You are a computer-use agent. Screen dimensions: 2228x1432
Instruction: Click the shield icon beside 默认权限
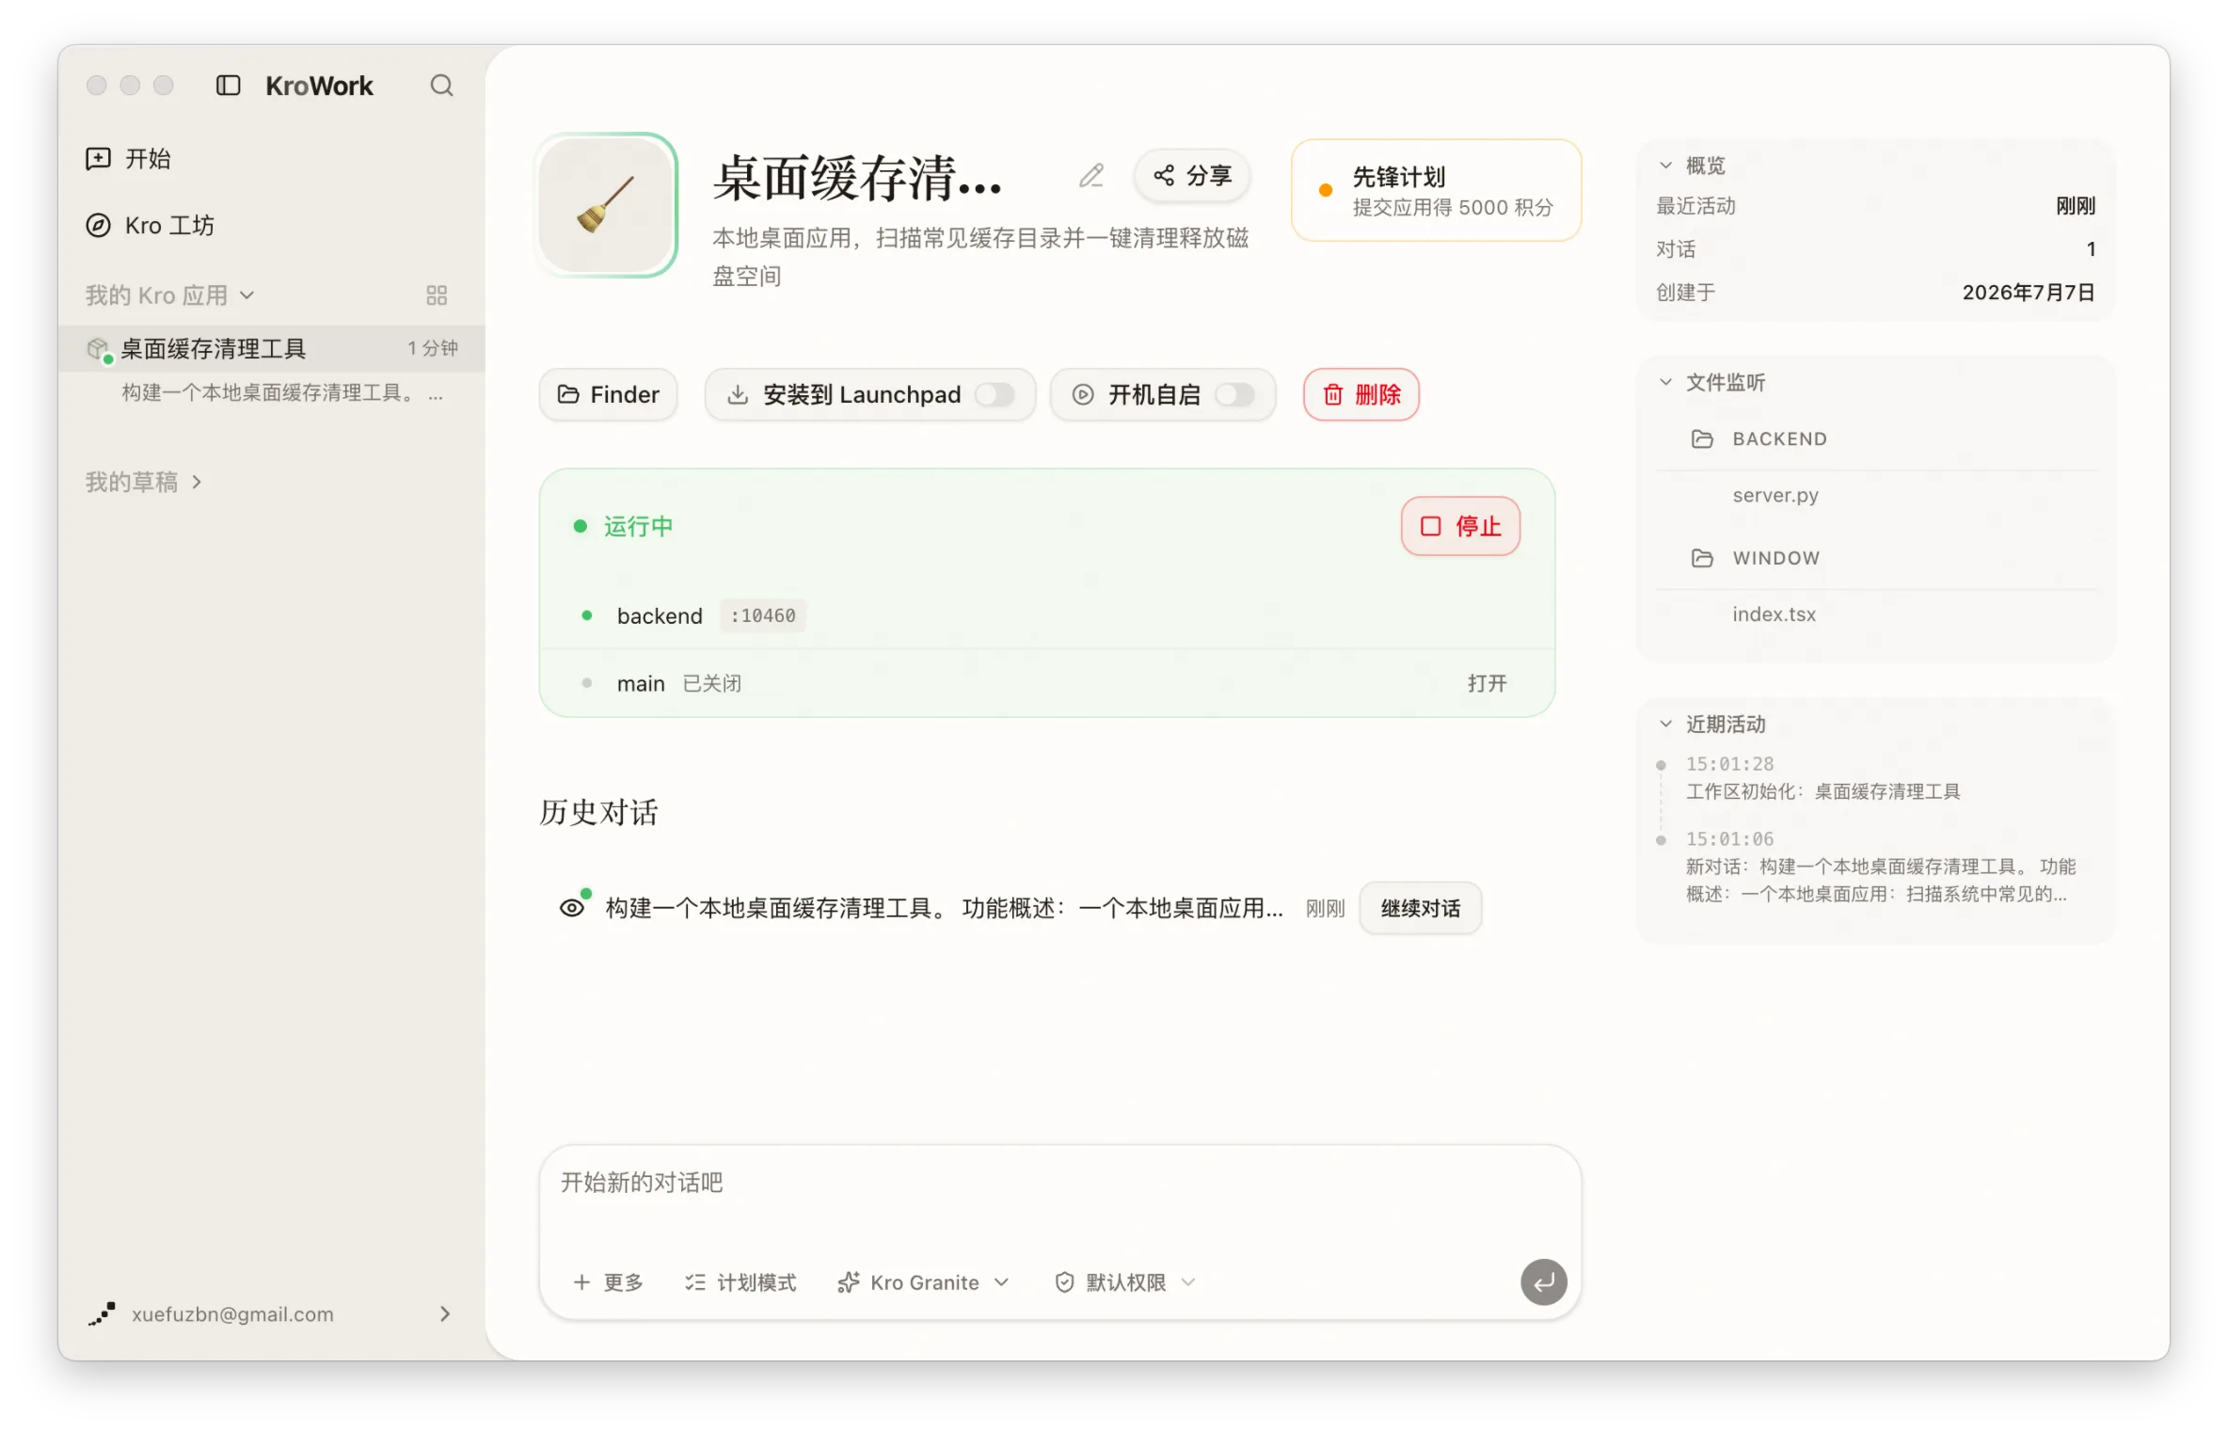coord(1064,1281)
